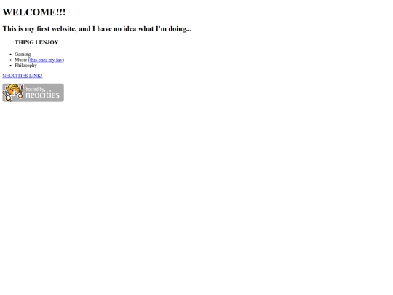The image size is (393, 295).
Task: Click the WELCOME!!! heading
Action: click(x=34, y=12)
